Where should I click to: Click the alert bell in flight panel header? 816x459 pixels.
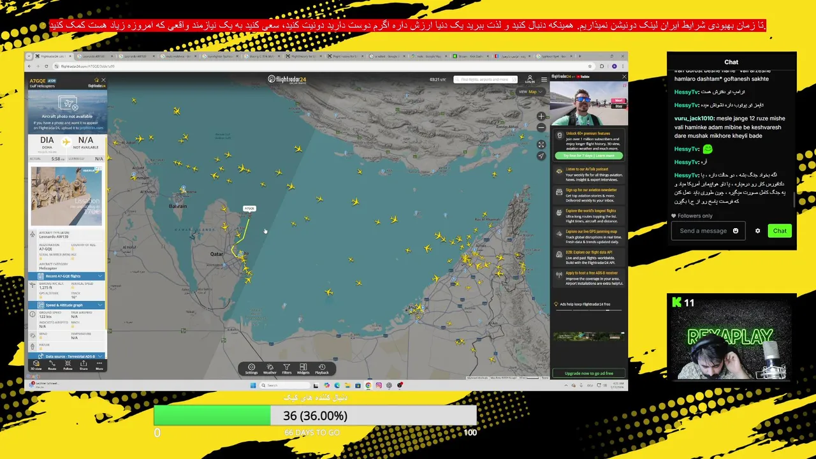click(x=96, y=80)
